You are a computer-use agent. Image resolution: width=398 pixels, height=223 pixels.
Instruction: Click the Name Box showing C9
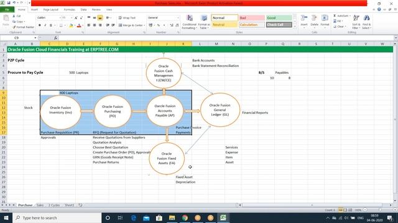[x=17, y=38]
